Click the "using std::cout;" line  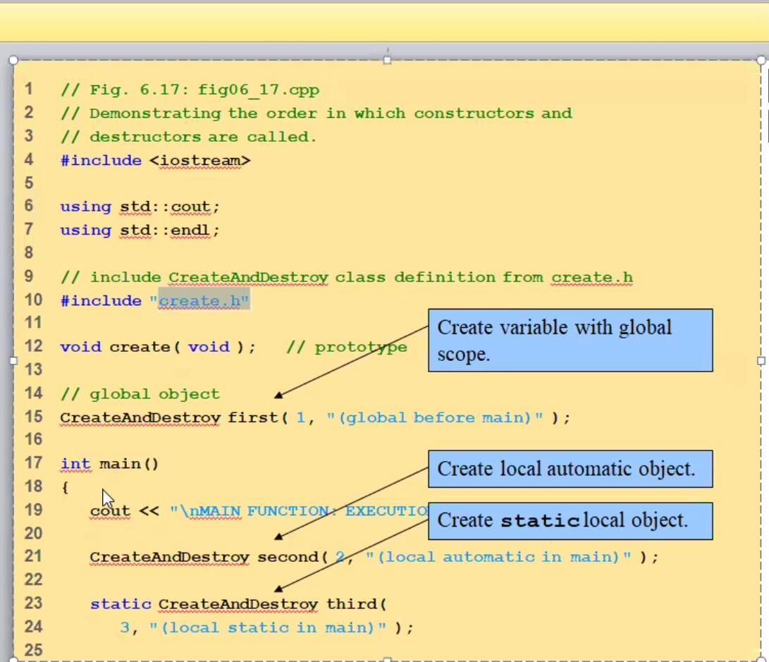(x=141, y=207)
